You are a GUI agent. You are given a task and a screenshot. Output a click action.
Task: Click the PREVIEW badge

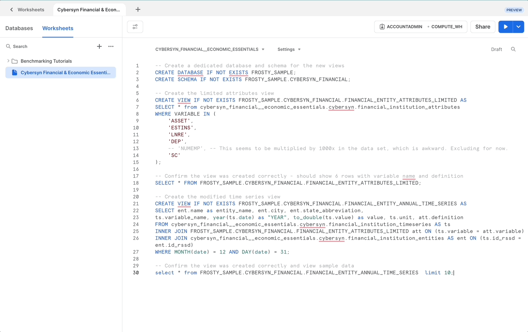tap(514, 10)
